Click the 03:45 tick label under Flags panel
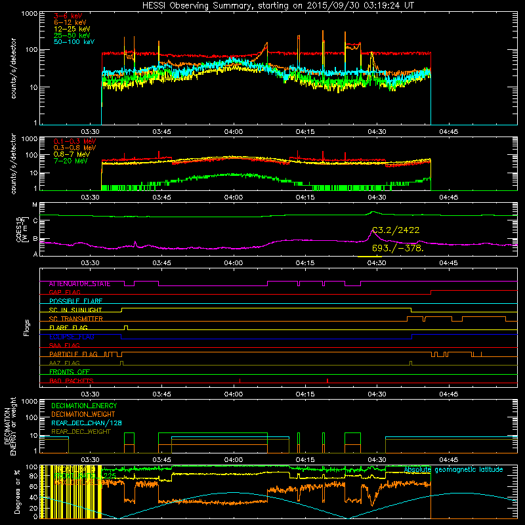This screenshot has height=525, width=525. 161,394
